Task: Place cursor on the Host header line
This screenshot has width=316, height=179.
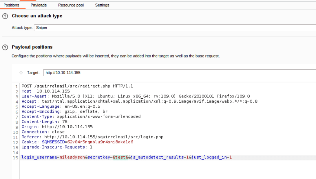Action: coord(46,91)
